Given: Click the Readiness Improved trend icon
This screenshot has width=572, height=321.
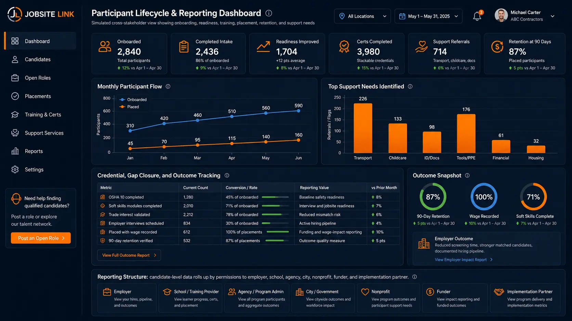Looking at the screenshot, I should (263, 46).
